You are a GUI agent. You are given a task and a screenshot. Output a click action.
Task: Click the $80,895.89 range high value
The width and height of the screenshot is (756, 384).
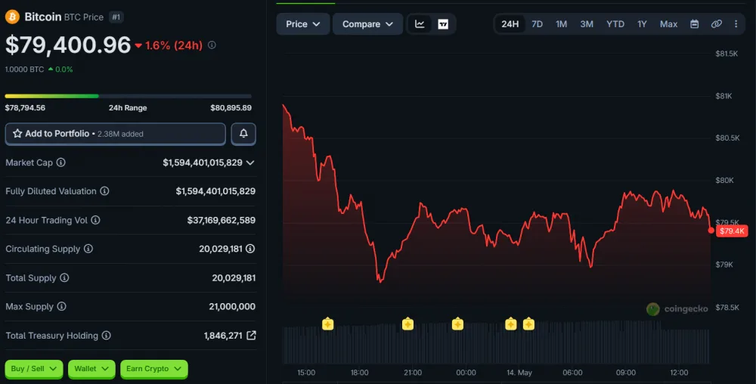click(x=231, y=107)
